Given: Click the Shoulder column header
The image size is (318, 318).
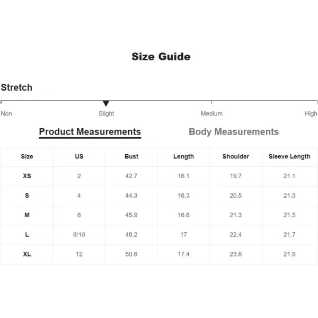Looking at the screenshot, I should pyautogui.click(x=236, y=156).
